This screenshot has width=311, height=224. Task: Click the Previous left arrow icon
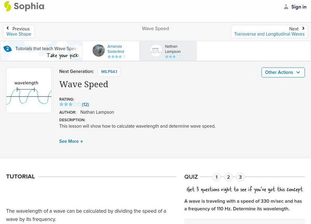click(x=8, y=28)
